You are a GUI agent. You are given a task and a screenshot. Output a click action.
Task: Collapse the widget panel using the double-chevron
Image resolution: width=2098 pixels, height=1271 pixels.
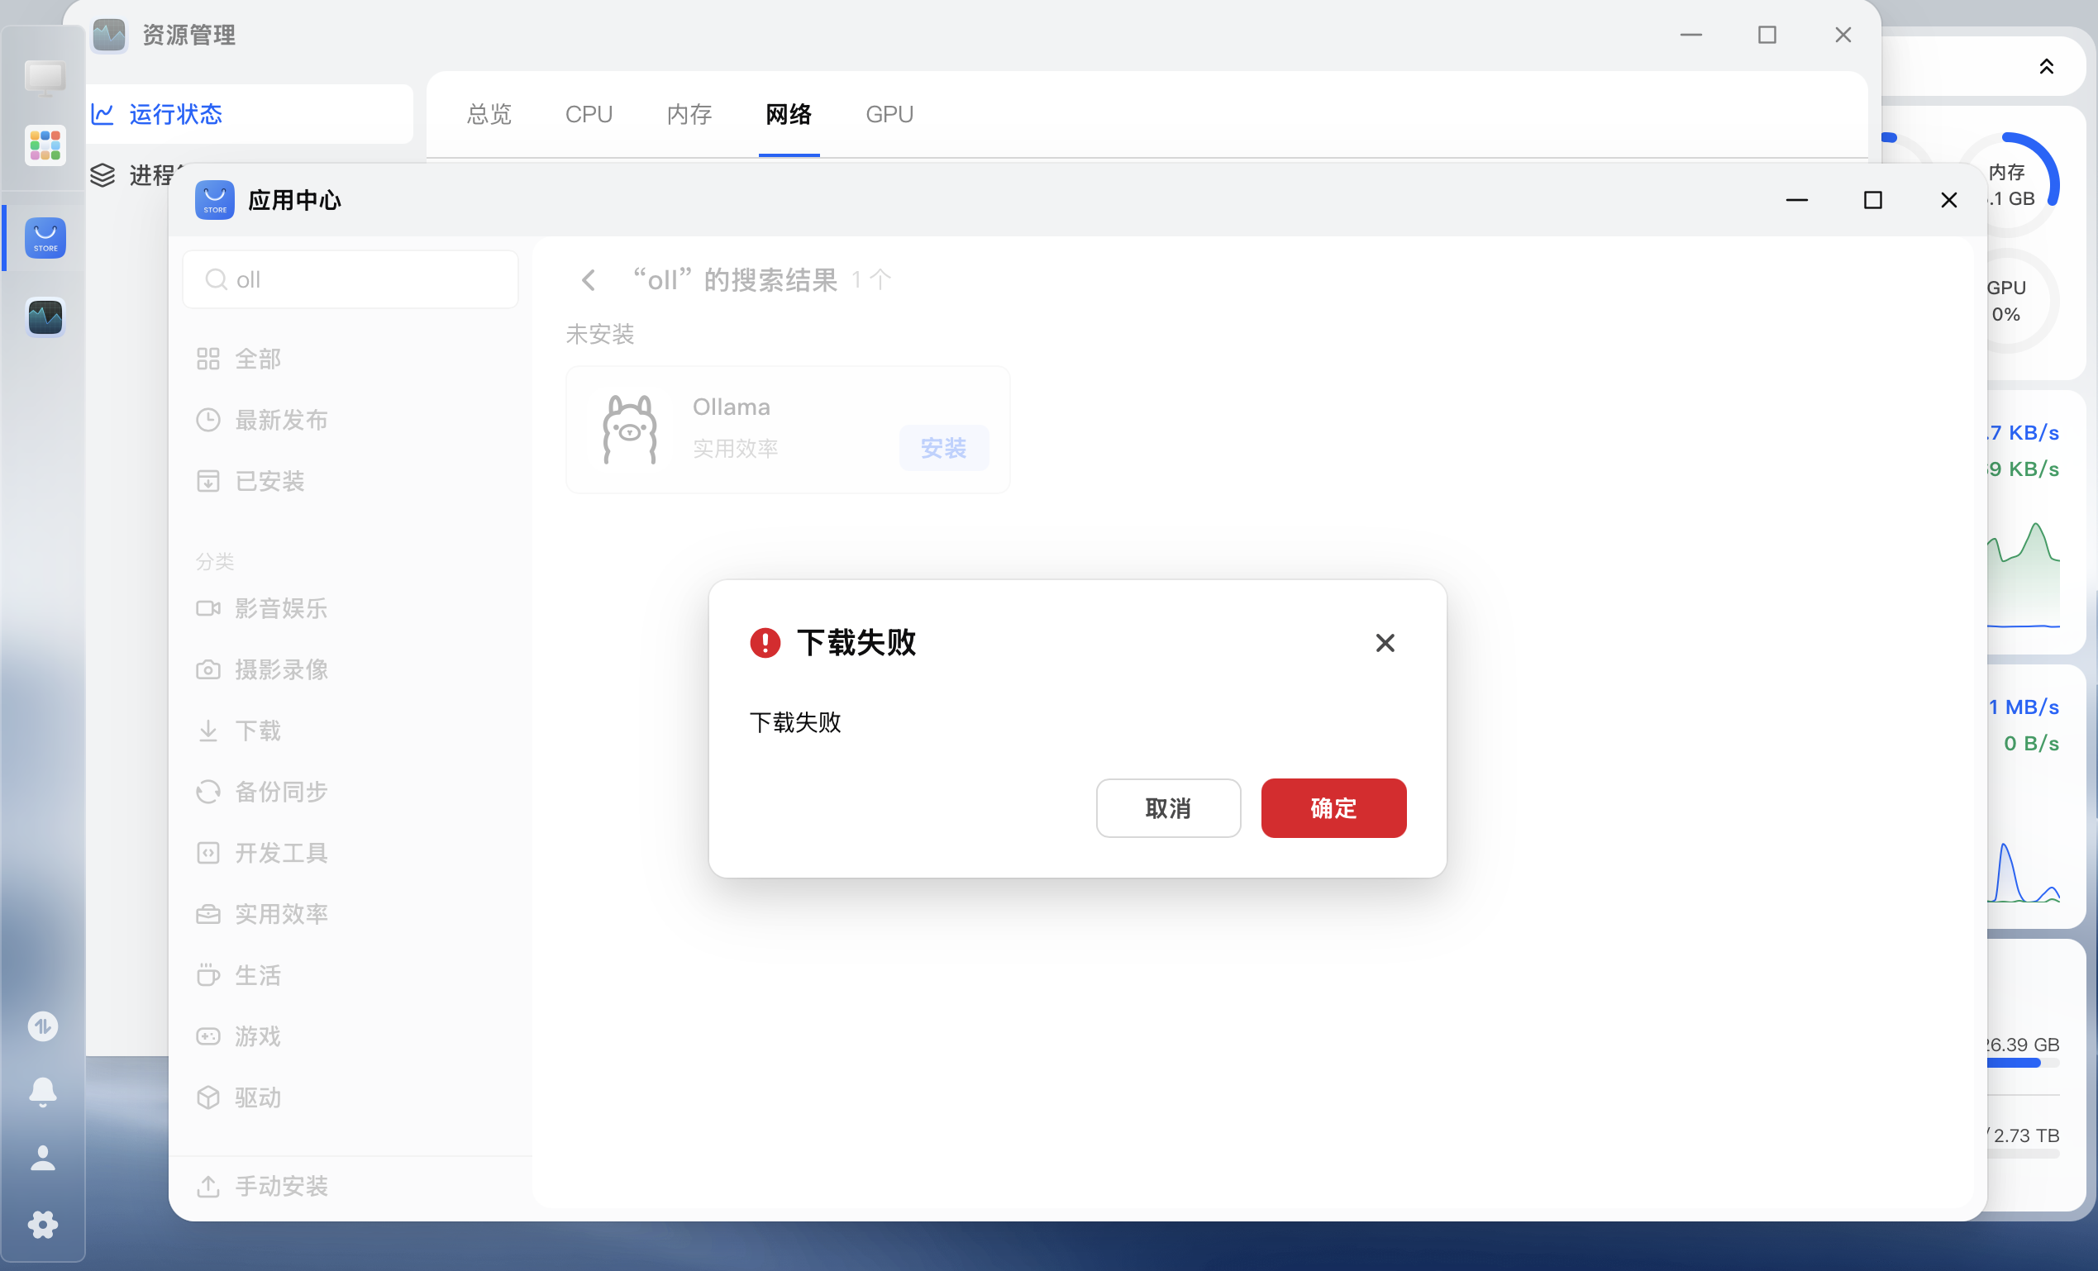[2047, 65]
